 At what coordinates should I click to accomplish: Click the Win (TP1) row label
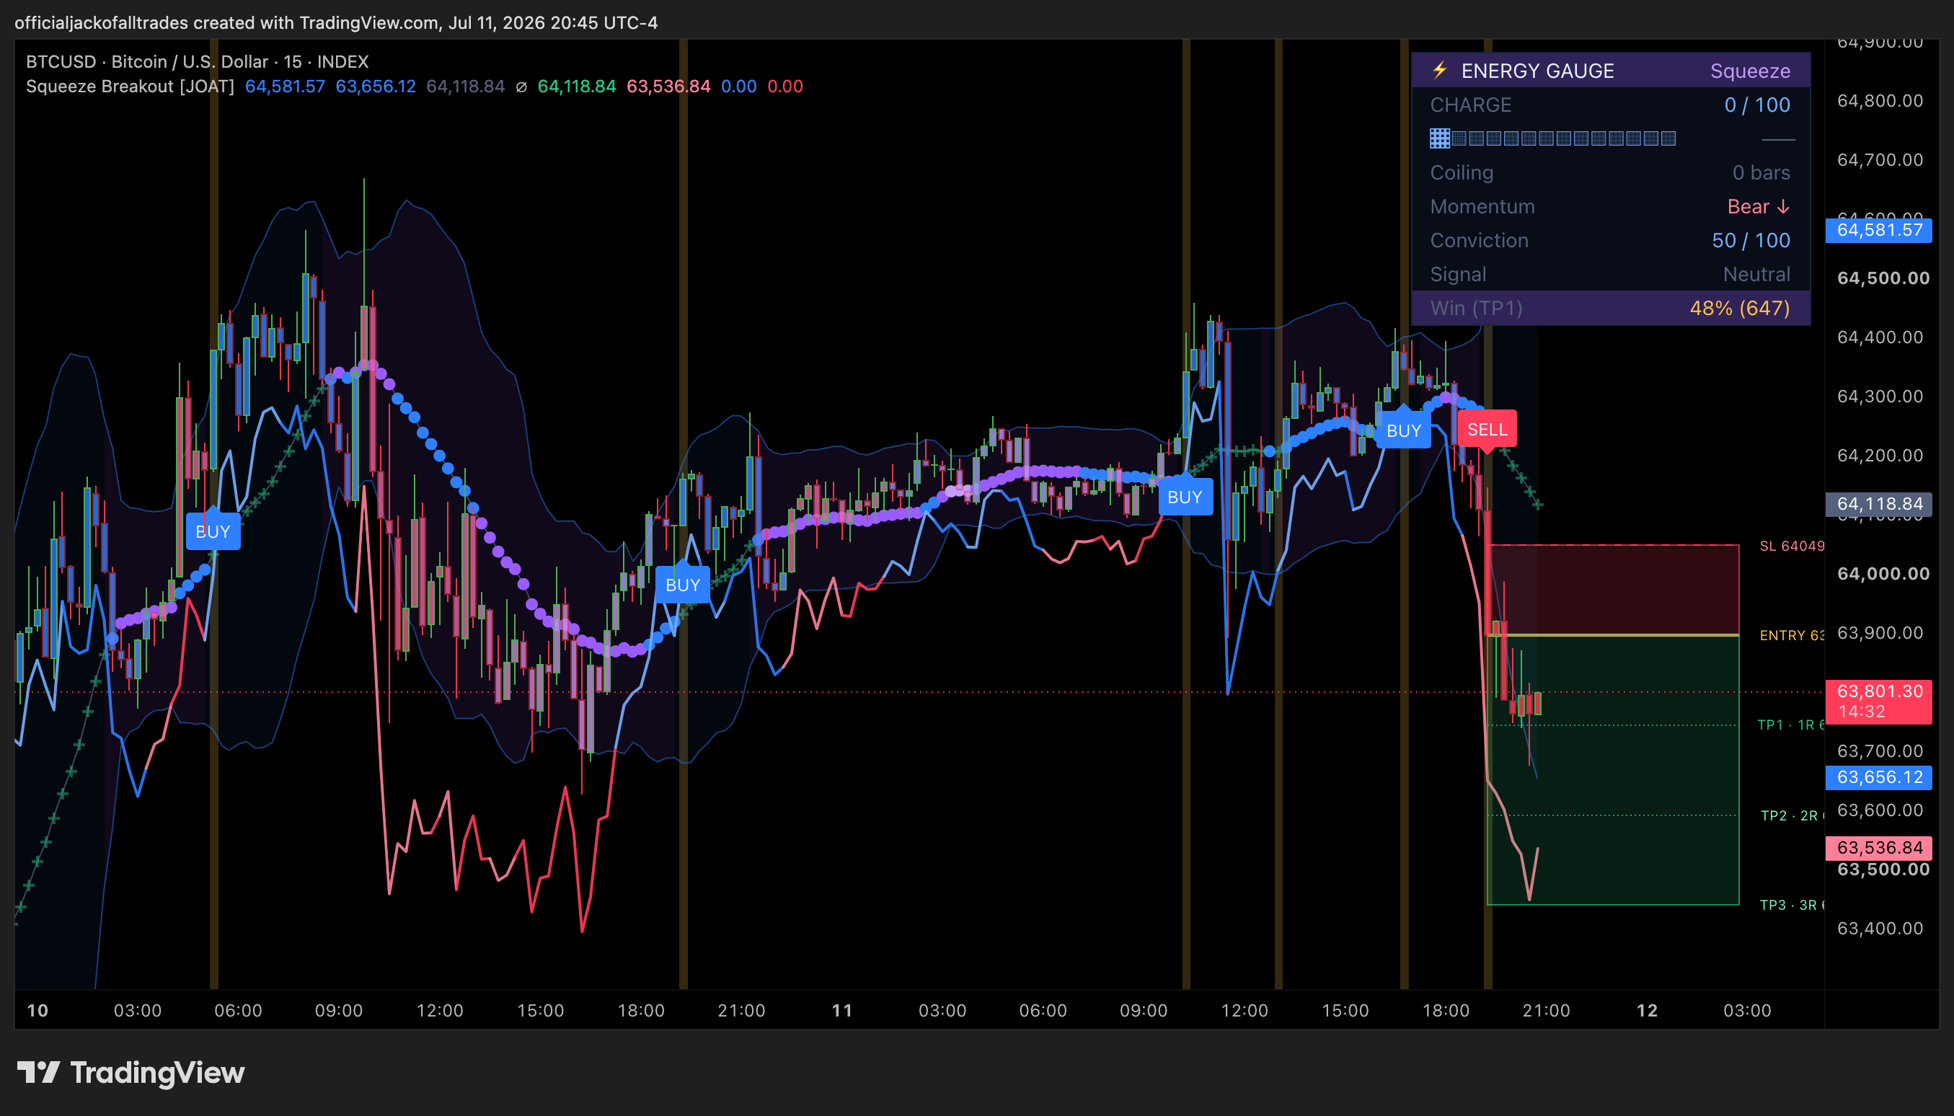[1476, 308]
